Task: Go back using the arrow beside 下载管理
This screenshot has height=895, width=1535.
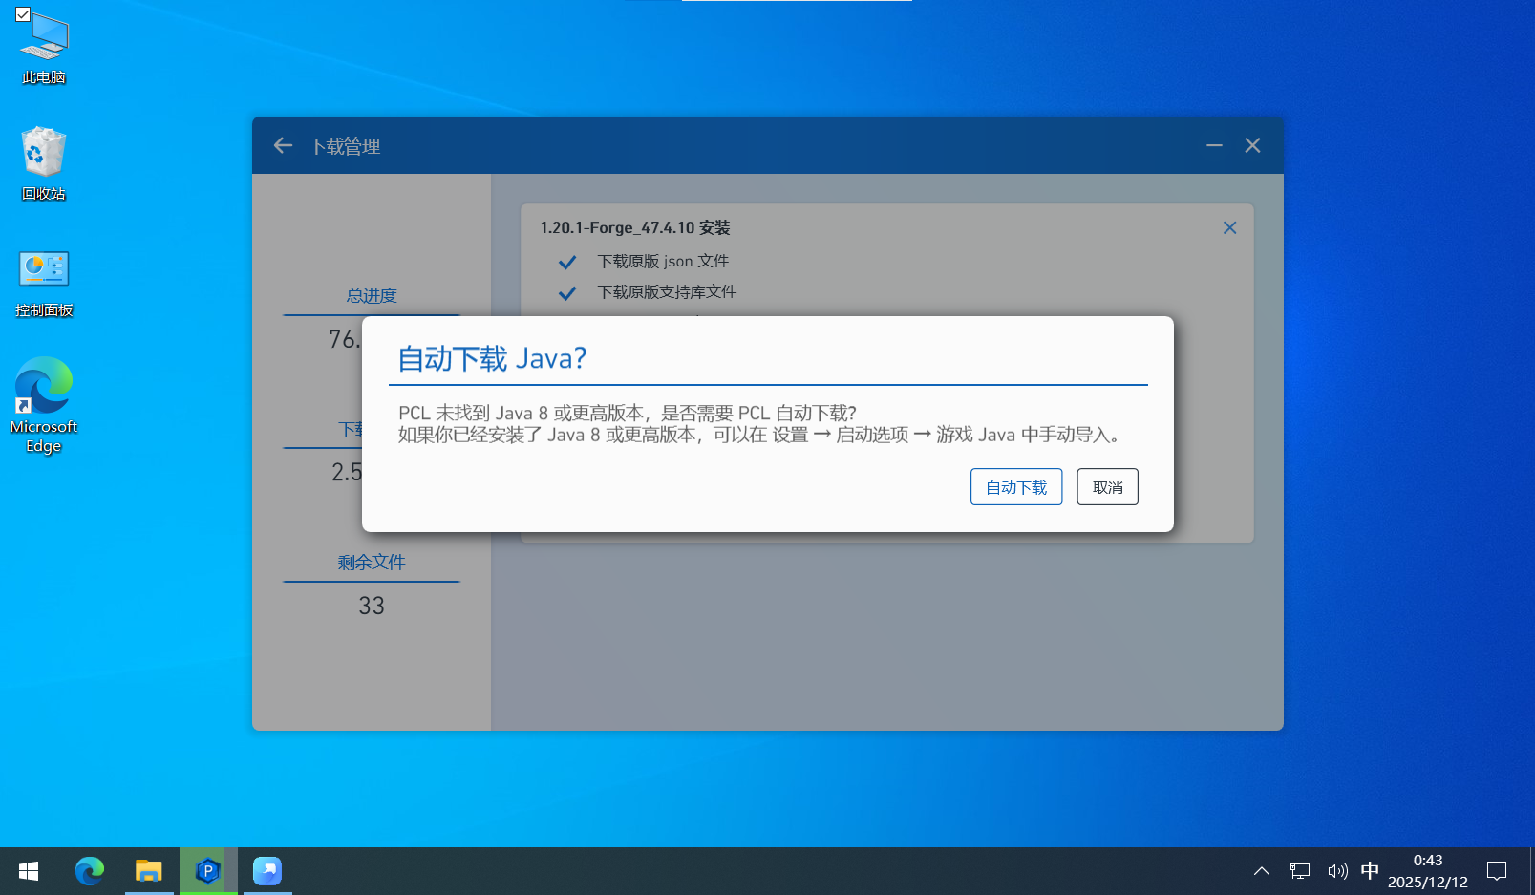Action: tap(283, 145)
